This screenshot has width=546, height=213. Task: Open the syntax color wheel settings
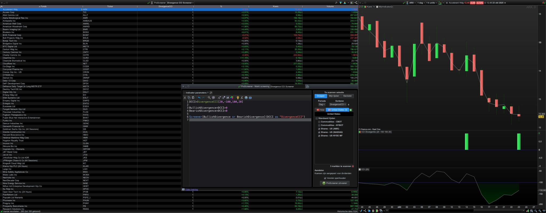click(x=232, y=98)
